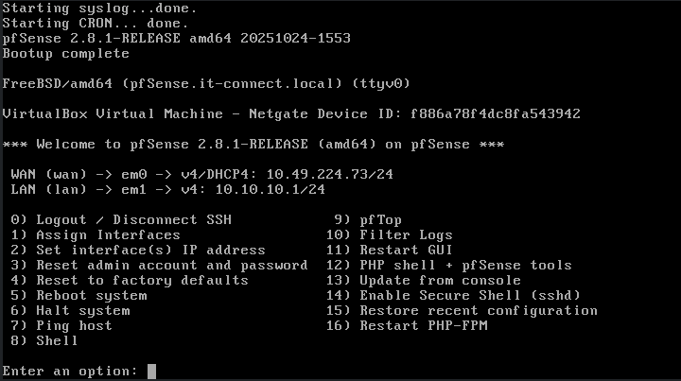Select "Restore recent configuration" menu entry
This screenshot has width=681, height=381.
pos(479,310)
